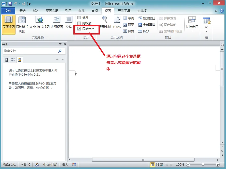Choose 单页 single page zoom
Image resolution: width=226 pixels, height=169 pixels.
[128, 18]
